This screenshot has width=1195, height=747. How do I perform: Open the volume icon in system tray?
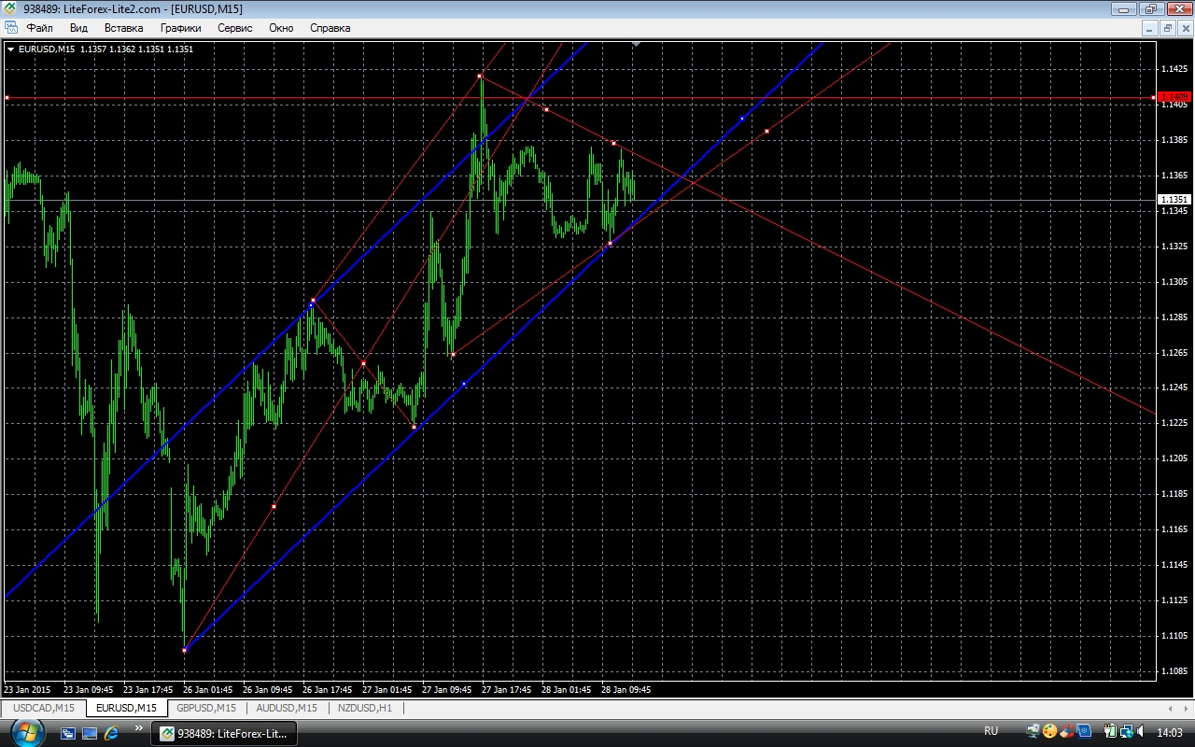pyautogui.click(x=1142, y=731)
